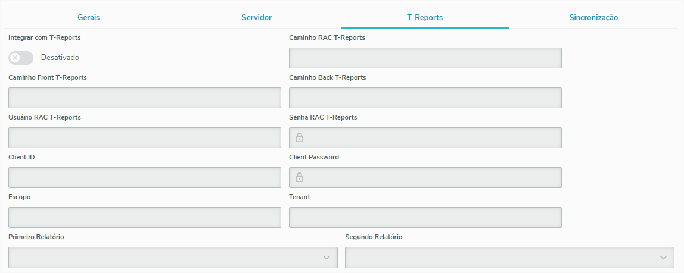Select the Tenant input field
This screenshot has width=684, height=273.
click(x=425, y=218)
